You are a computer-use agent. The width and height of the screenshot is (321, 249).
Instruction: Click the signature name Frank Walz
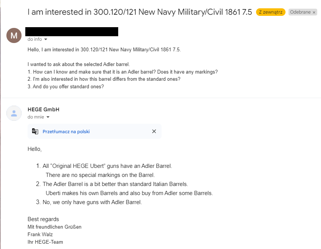[x=40, y=235]
